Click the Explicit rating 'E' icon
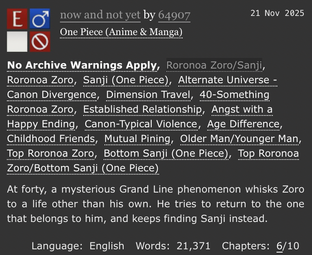Viewport: 312px width, 255px height. coord(17,19)
